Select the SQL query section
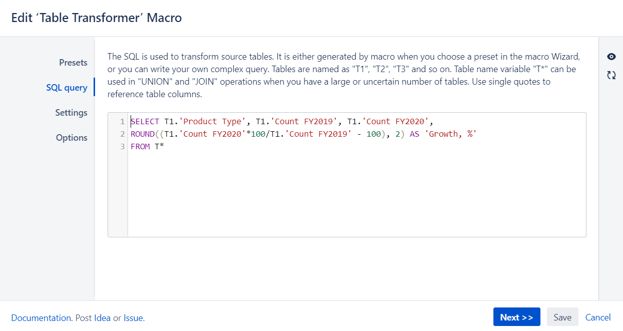The image size is (623, 331). 67,87
